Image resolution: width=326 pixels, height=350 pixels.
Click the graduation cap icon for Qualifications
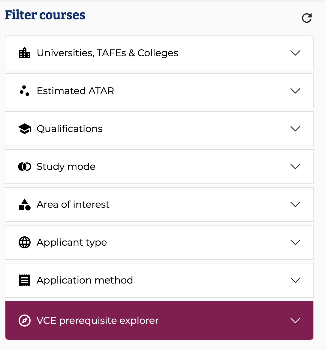tap(25, 129)
